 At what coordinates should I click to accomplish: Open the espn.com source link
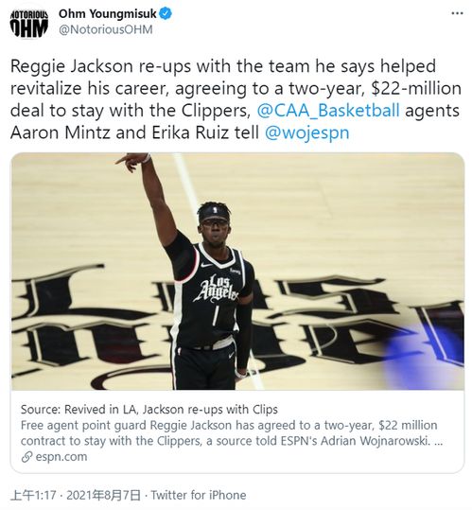point(61,457)
